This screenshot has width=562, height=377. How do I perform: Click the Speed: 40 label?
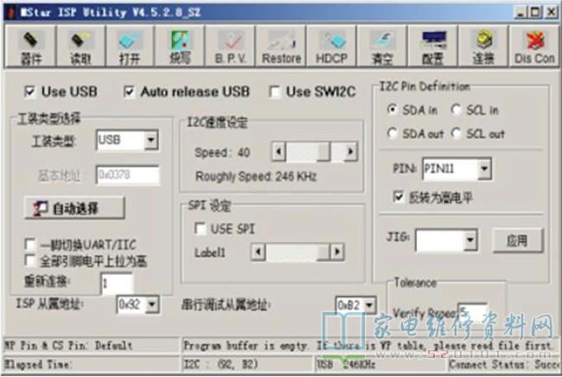[222, 153]
